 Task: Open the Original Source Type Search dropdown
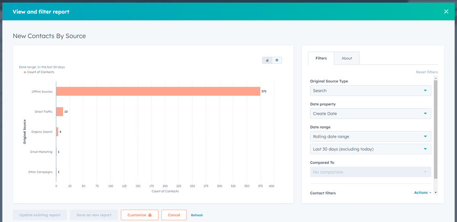pyautogui.click(x=371, y=91)
